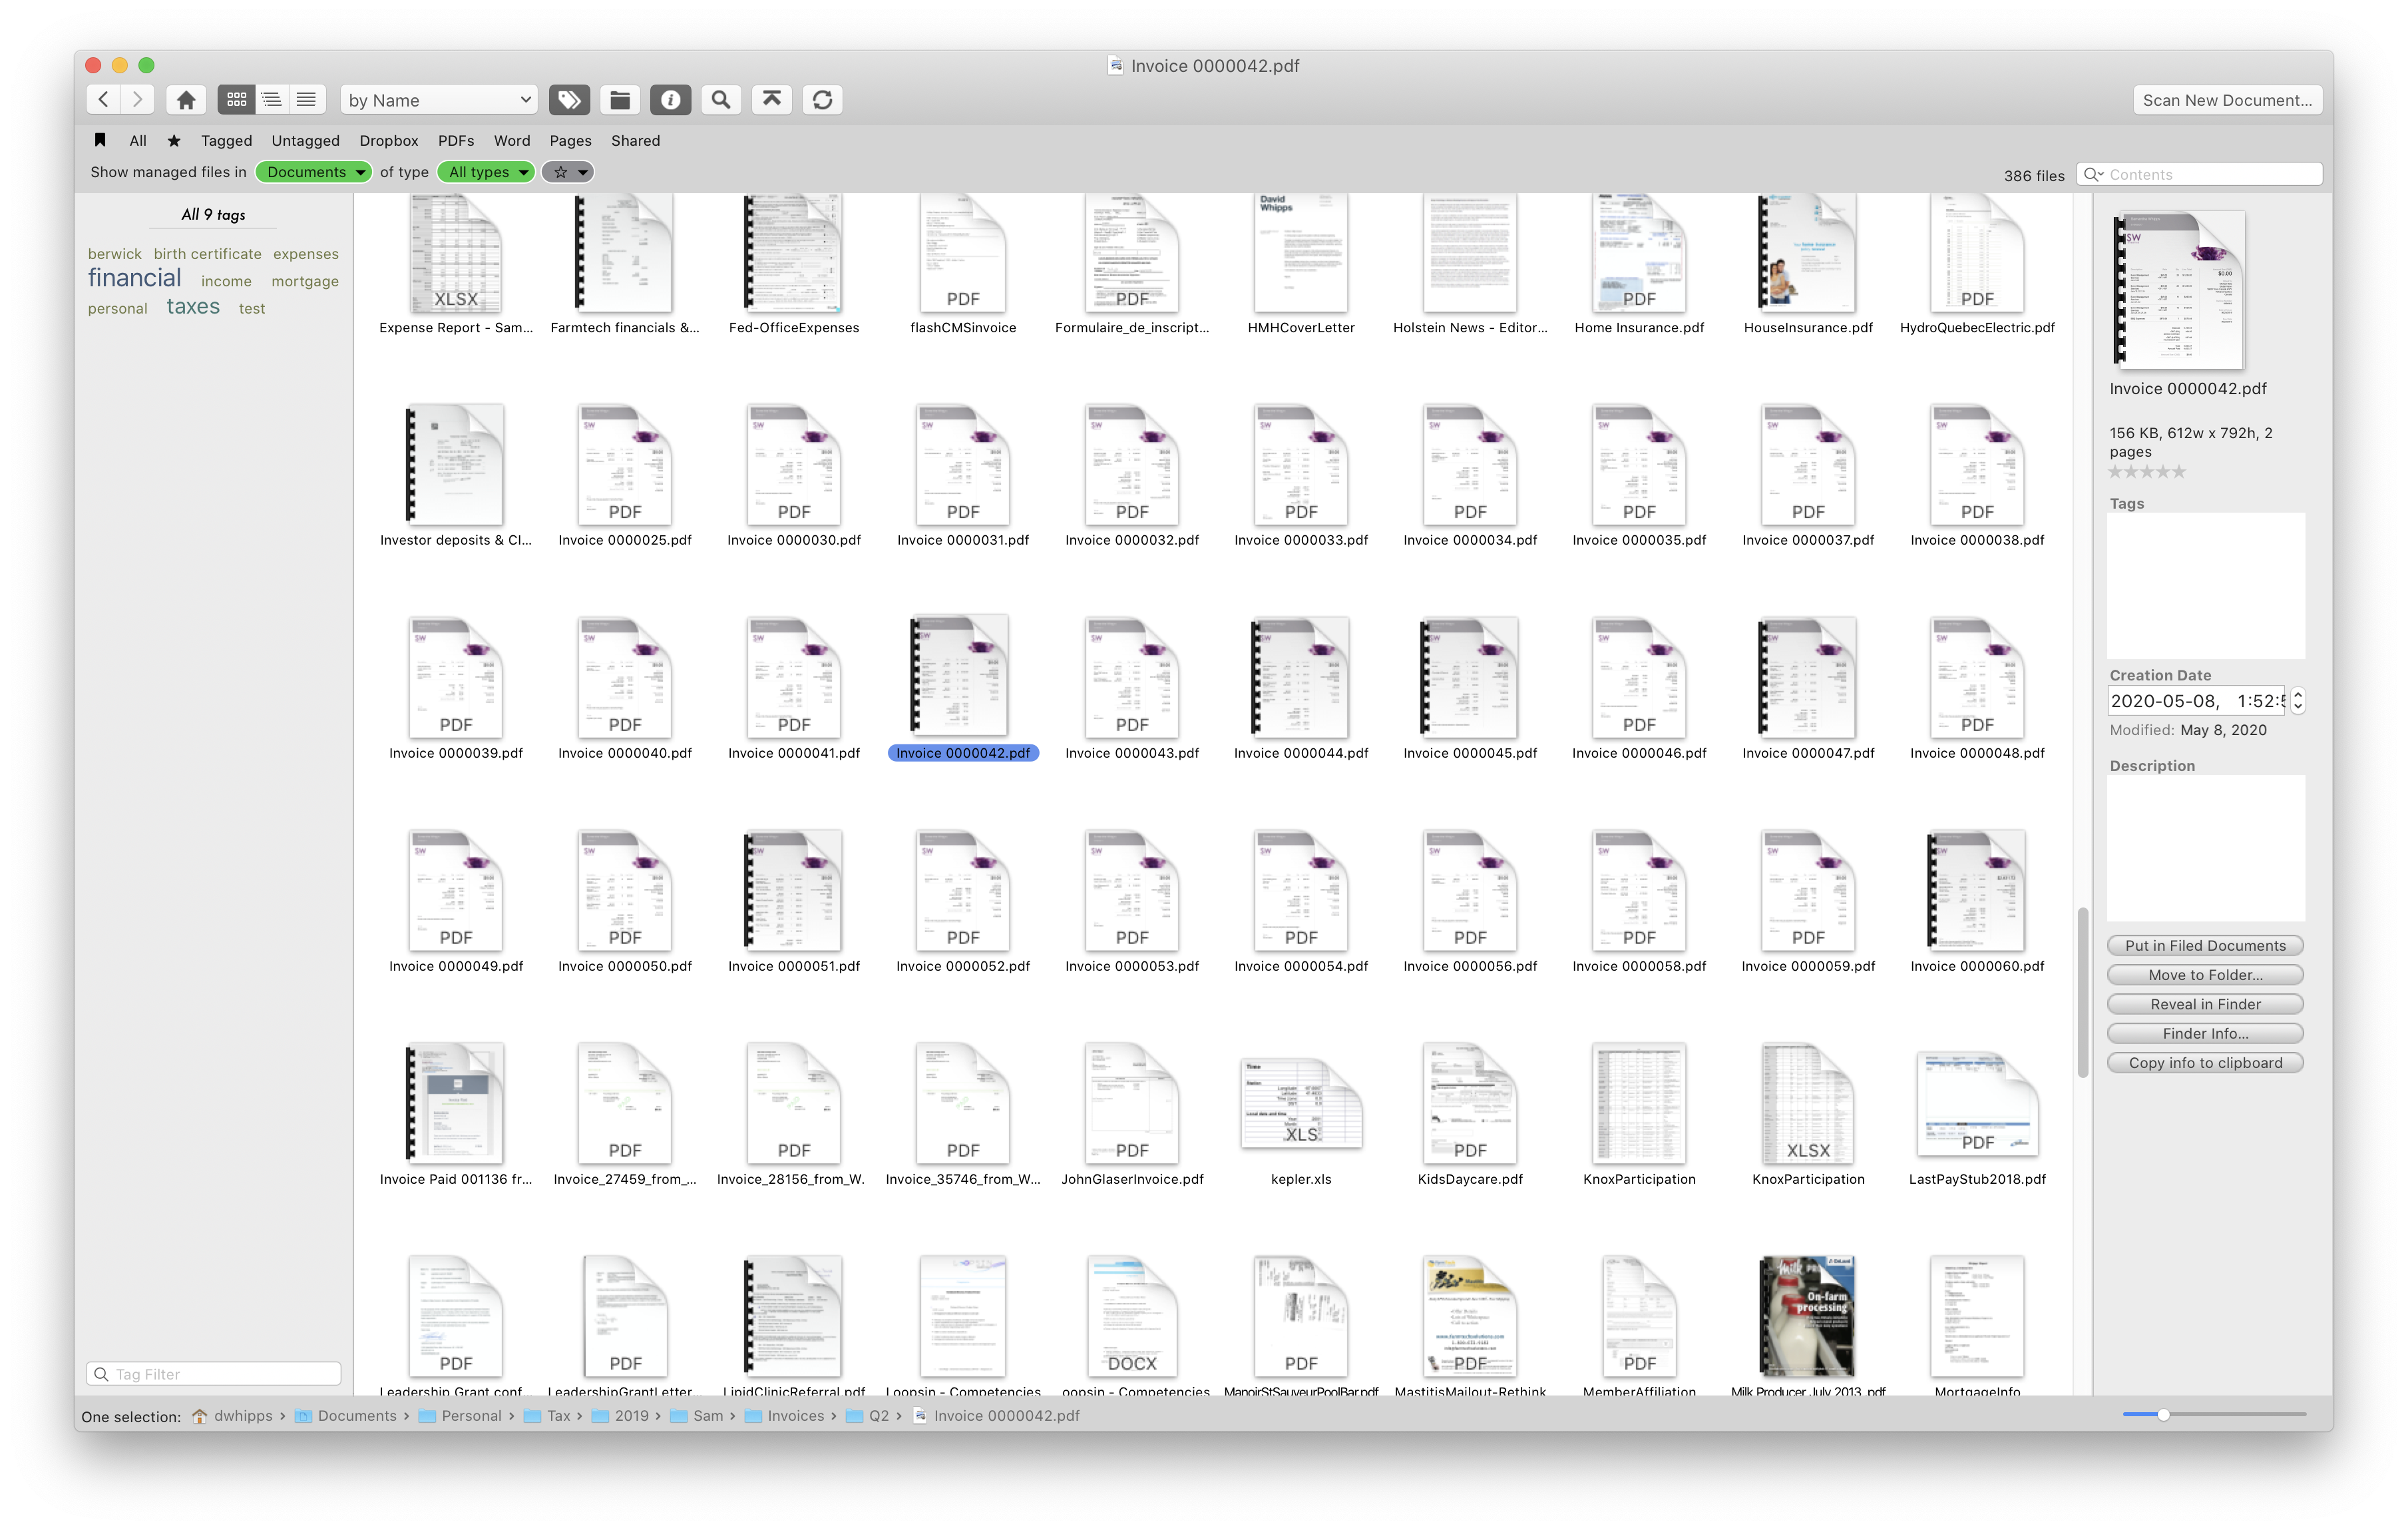2408x1530 pixels.
Task: Click Put in Filed Documents button
Action: (x=2202, y=945)
